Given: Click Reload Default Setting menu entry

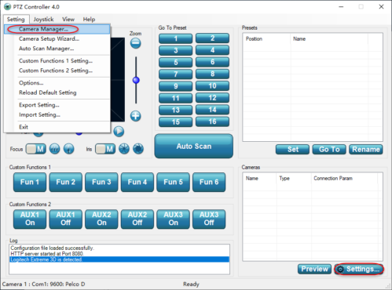Looking at the screenshot, I should click(x=57, y=92).
